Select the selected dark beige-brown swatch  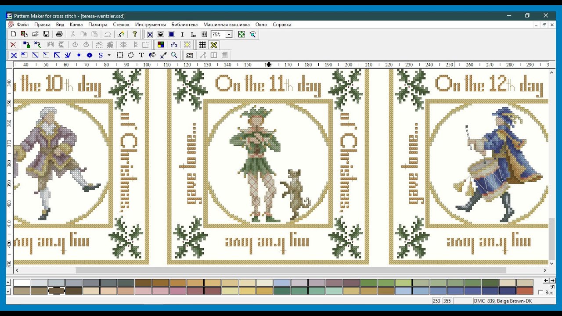coord(56,291)
